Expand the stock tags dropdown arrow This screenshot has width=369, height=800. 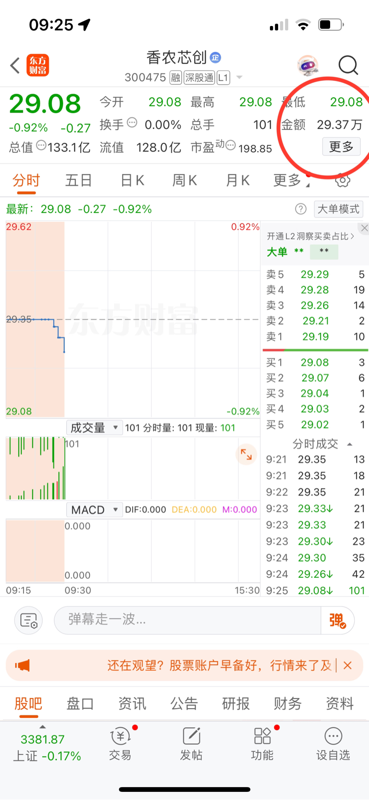click(x=239, y=77)
